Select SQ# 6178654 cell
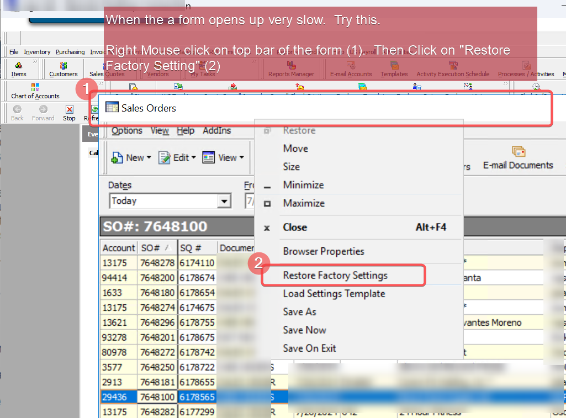The height and width of the screenshot is (418, 566). point(198,293)
